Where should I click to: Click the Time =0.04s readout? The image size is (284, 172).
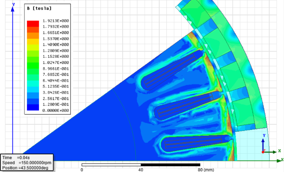tap(16, 158)
